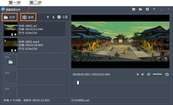Viewport: 173px width, 105px height.
Task: Click the playback seek bar handle
Action: 78,83
